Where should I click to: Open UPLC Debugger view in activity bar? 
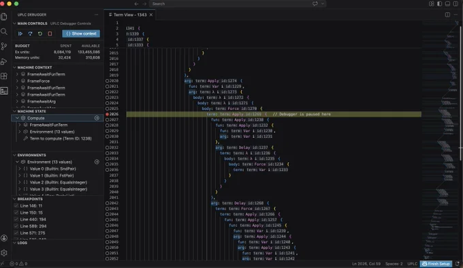pyautogui.click(x=4, y=91)
